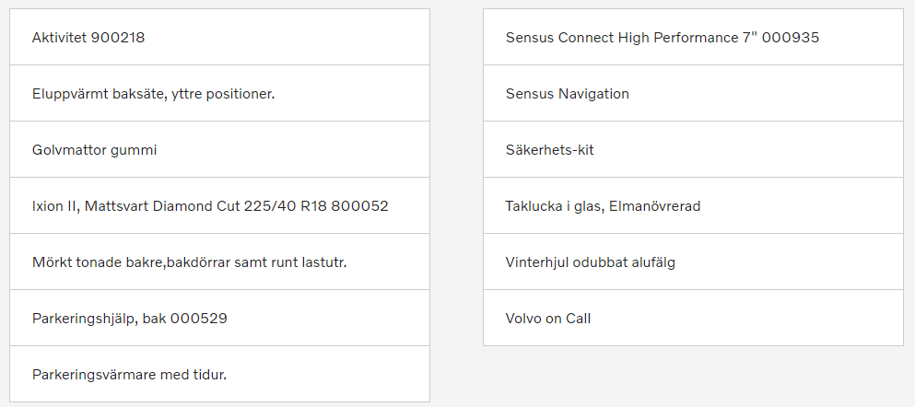915x407 pixels.
Task: Select the Sensus Navigation entry
Action: click(x=693, y=93)
